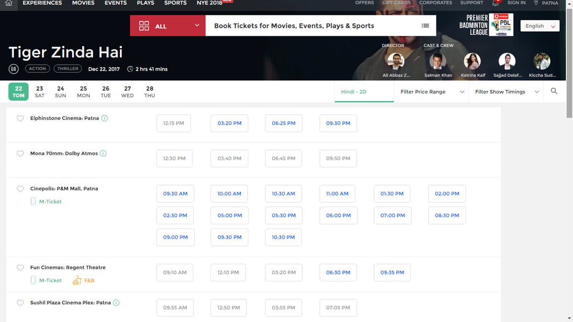Image resolution: width=573 pixels, height=322 pixels.
Task: Open the Events menu
Action: (x=116, y=3)
